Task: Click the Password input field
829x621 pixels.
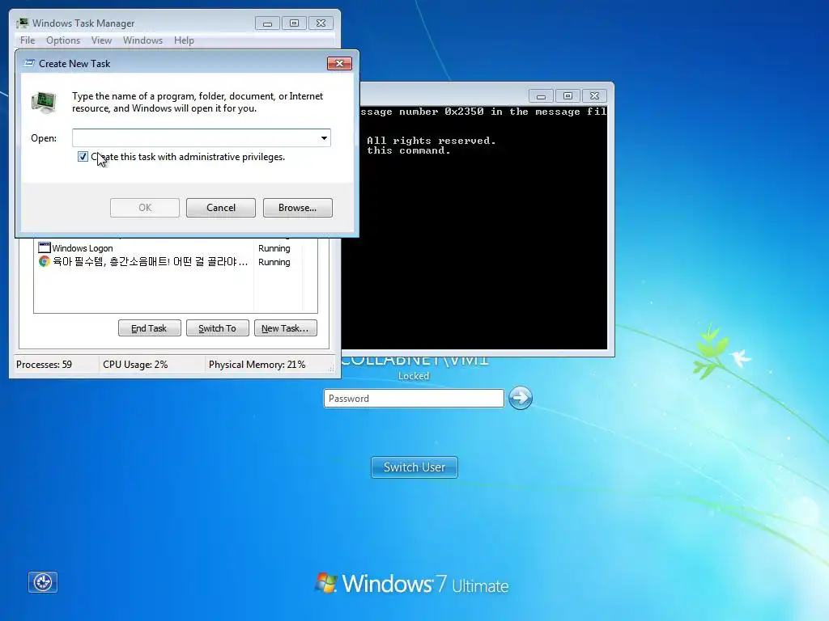Action: click(414, 398)
